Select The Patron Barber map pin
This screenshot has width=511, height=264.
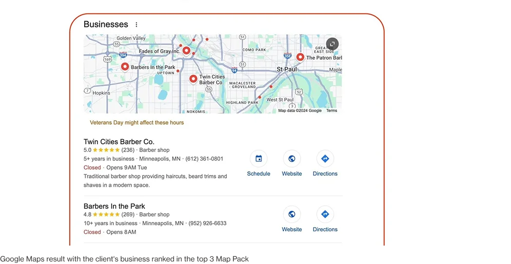300,57
